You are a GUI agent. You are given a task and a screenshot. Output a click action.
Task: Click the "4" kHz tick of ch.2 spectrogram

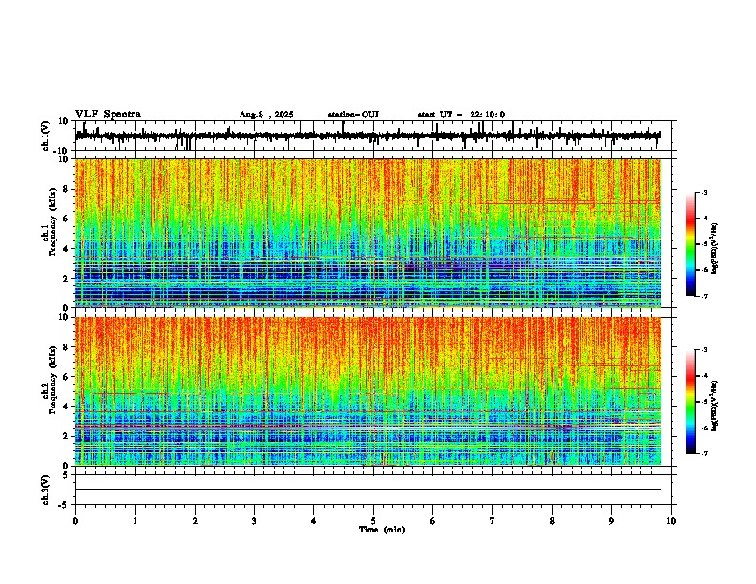pos(67,407)
